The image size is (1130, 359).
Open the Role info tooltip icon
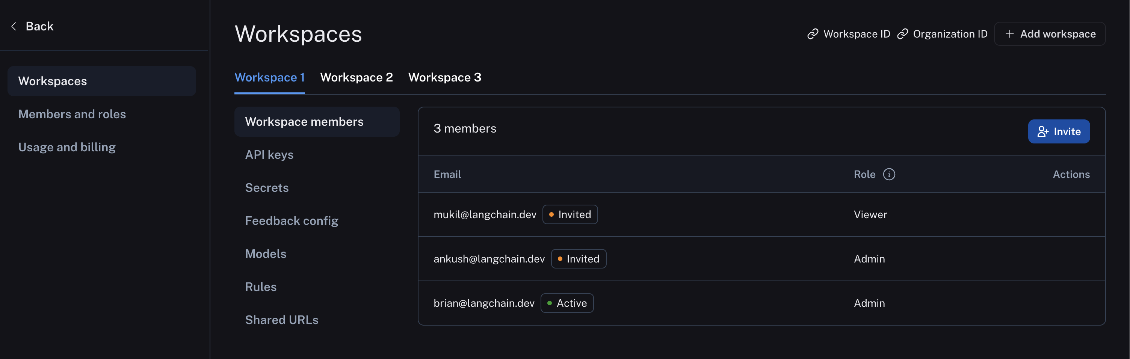pyautogui.click(x=890, y=174)
